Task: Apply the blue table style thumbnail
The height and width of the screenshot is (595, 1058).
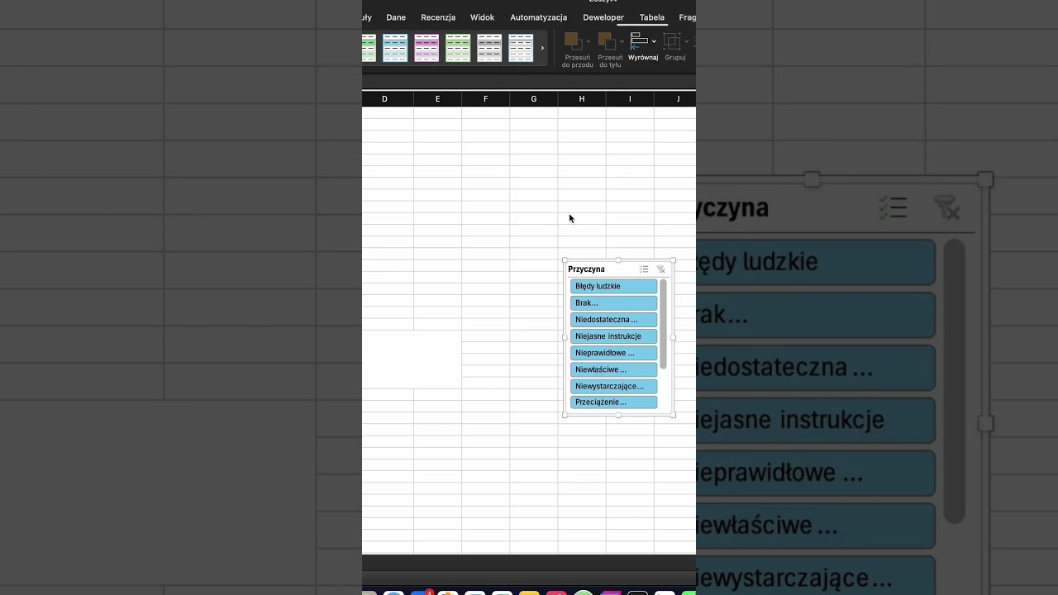Action: [x=395, y=48]
